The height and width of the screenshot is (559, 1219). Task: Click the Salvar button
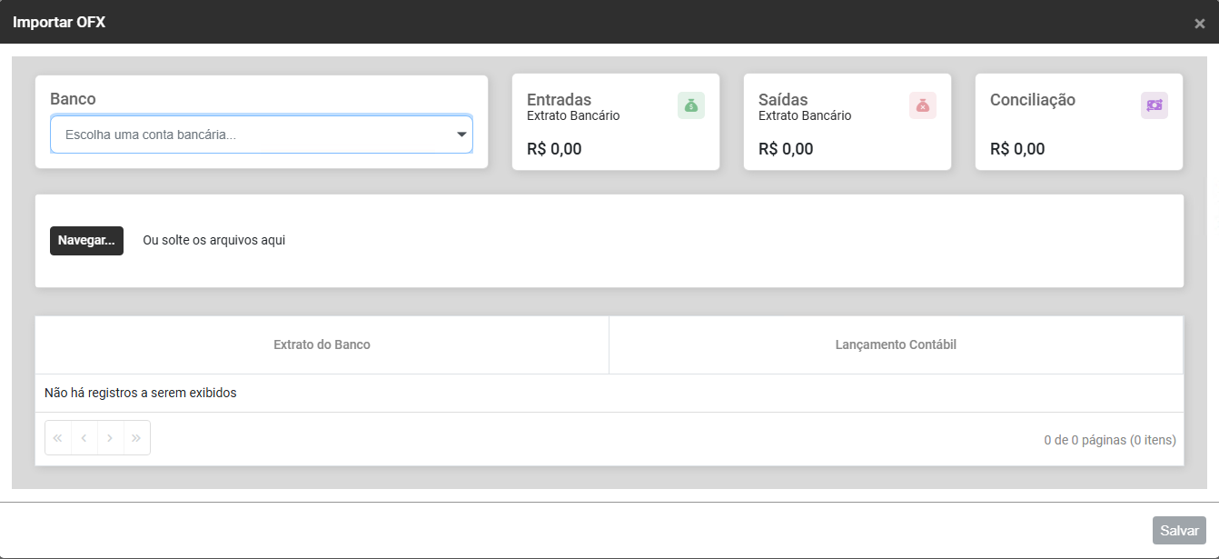[x=1179, y=531]
